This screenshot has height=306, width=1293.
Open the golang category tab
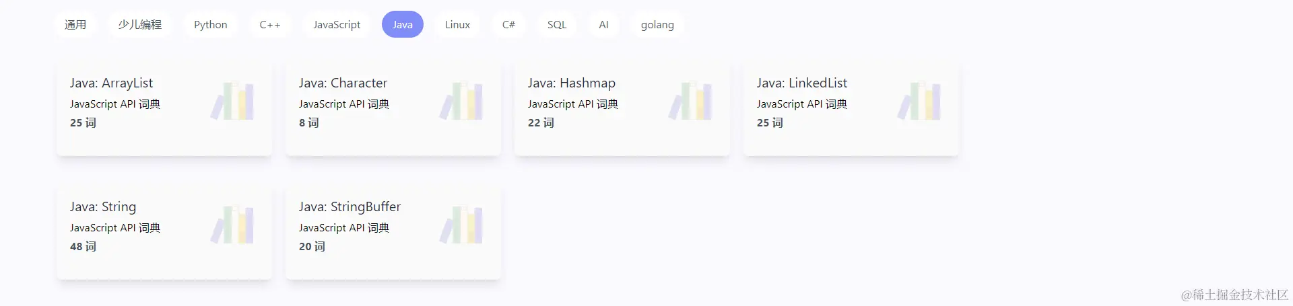tap(657, 25)
